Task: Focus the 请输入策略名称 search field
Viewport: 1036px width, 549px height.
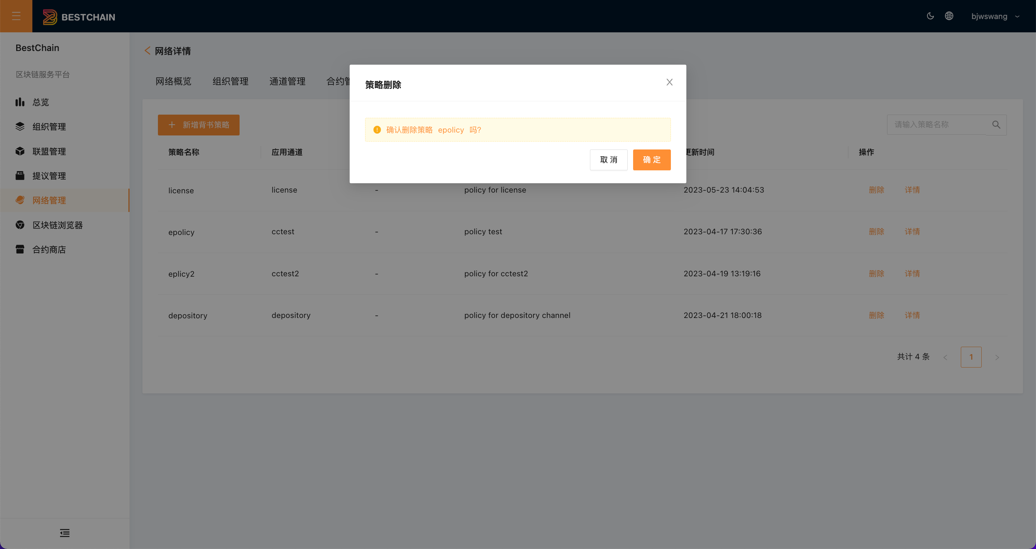Action: [937, 125]
